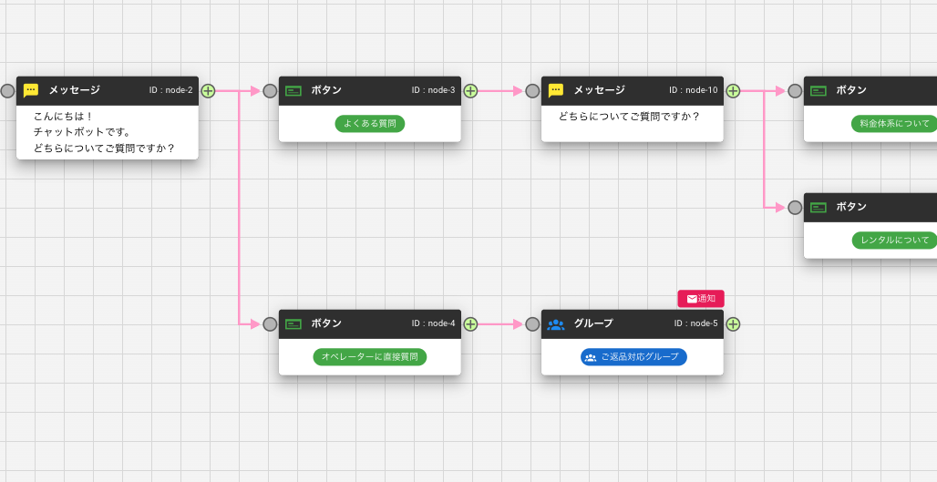Select the ご返品対応グループ blue badge
This screenshot has height=482, width=937.
pyautogui.click(x=633, y=357)
